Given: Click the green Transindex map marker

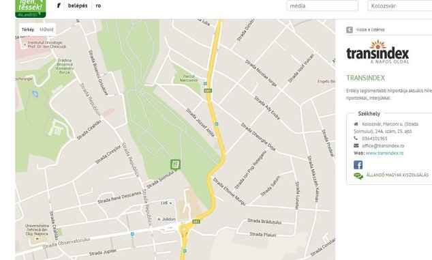Looking at the screenshot, I should coord(175,164).
